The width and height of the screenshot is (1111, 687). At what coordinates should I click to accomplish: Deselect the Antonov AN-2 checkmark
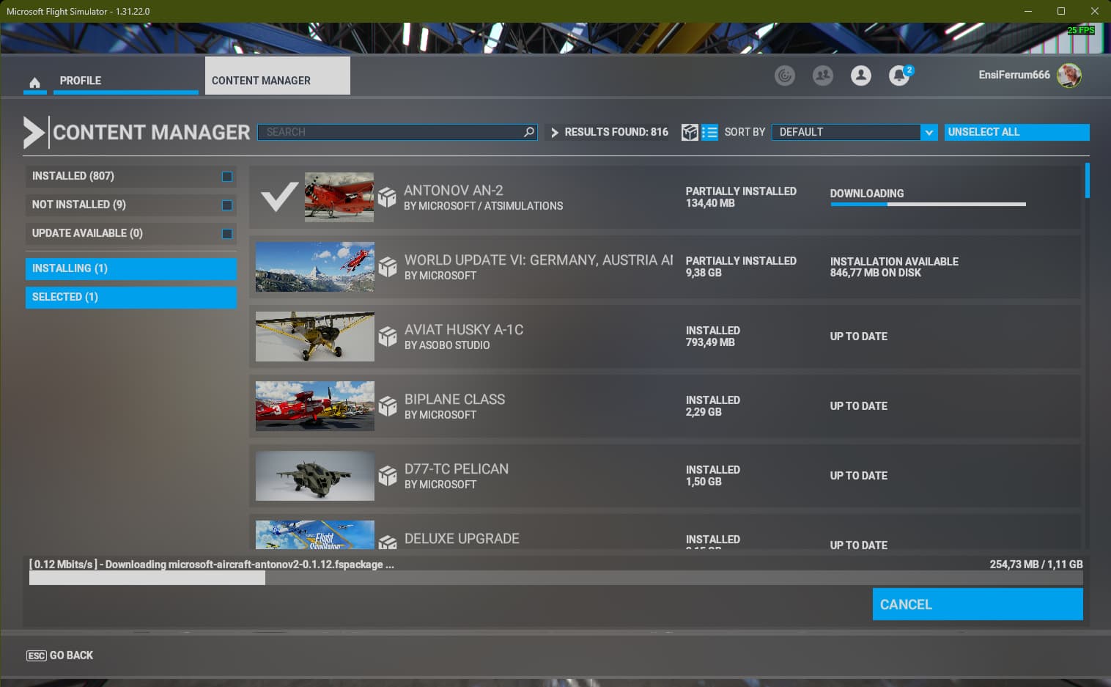point(279,196)
